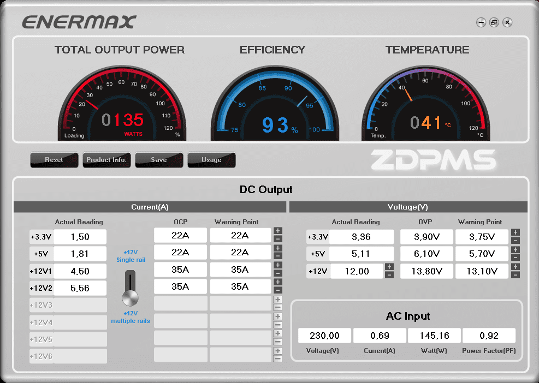Select the +5V current reading 1,81
Viewport: 539px width, 383px height.
(x=80, y=254)
